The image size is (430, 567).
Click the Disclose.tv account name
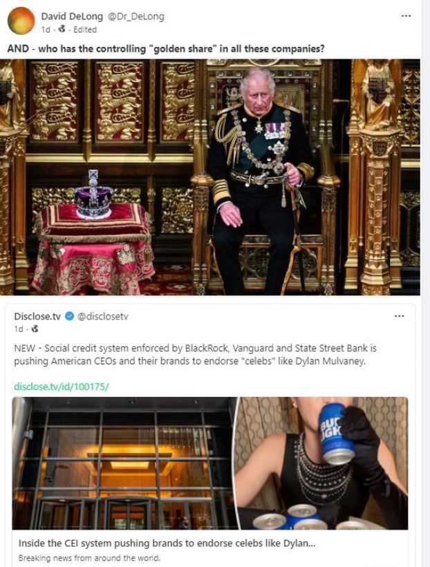point(37,317)
